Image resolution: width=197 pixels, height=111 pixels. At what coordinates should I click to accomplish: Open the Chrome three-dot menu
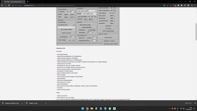[x=195, y=6]
